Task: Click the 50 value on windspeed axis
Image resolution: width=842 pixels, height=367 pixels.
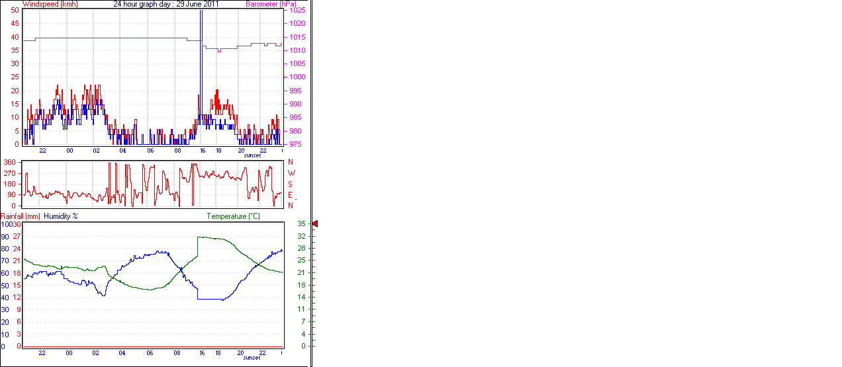Action: [x=15, y=11]
